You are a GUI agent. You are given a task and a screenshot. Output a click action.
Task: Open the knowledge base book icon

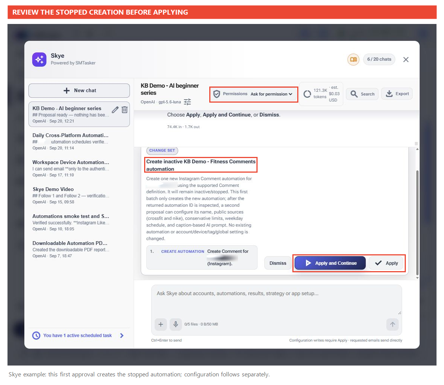coord(353,60)
